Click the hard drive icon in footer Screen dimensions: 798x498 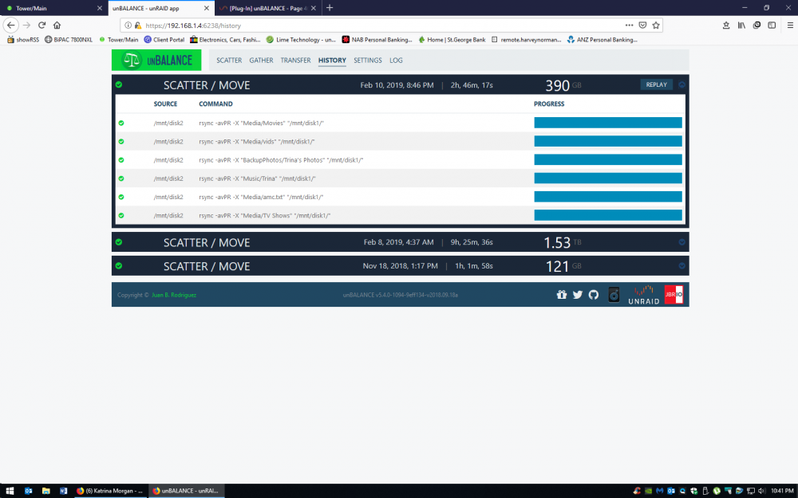click(x=614, y=295)
